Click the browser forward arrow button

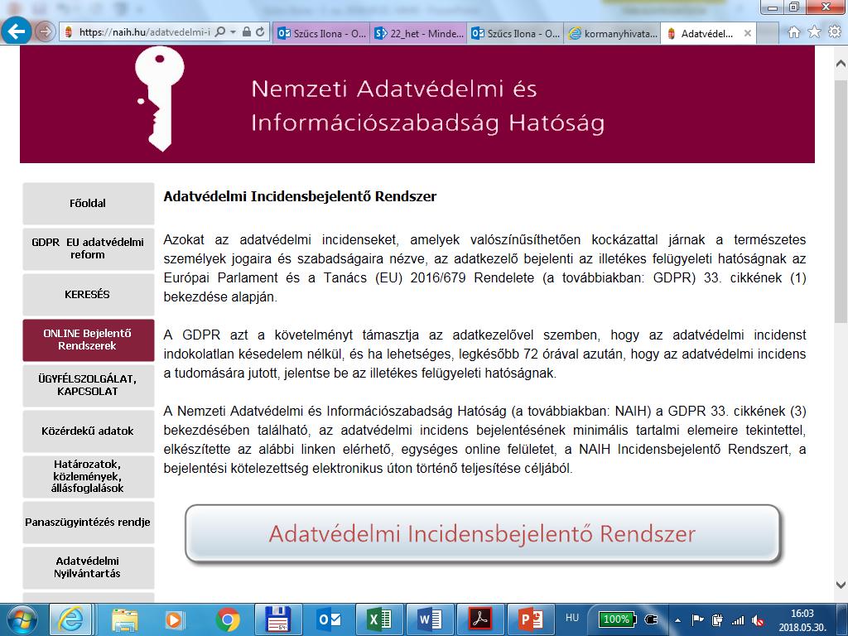[45, 32]
